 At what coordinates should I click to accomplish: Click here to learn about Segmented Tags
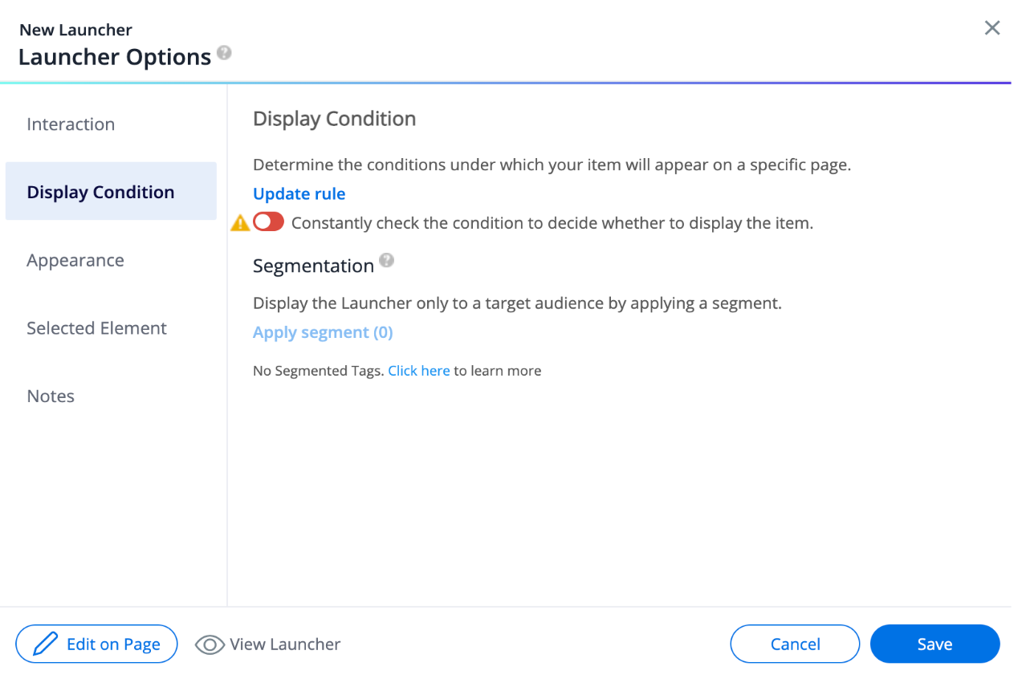pos(418,370)
